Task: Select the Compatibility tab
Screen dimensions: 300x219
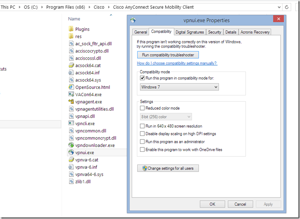Action: [x=161, y=31]
